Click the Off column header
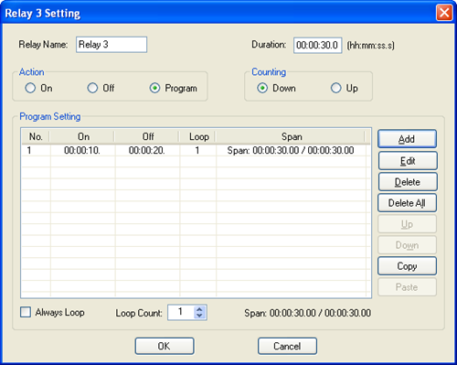Screen dimensions: 457x365 pos(147,136)
